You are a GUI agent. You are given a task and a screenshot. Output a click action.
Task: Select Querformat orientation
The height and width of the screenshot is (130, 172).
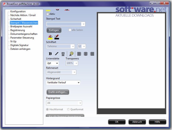tap(68, 109)
